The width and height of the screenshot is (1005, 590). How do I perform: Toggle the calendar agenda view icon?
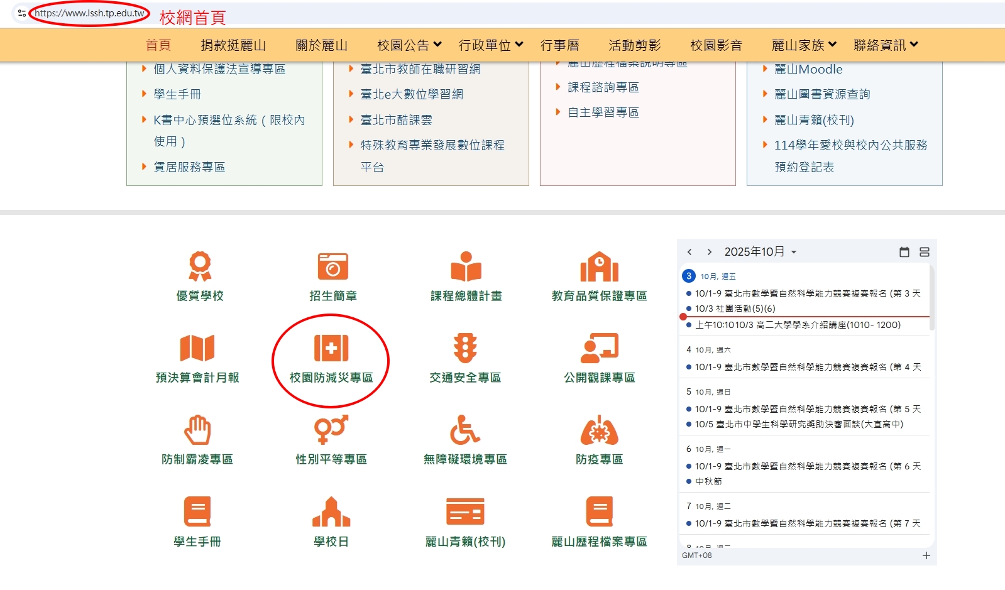click(x=925, y=252)
